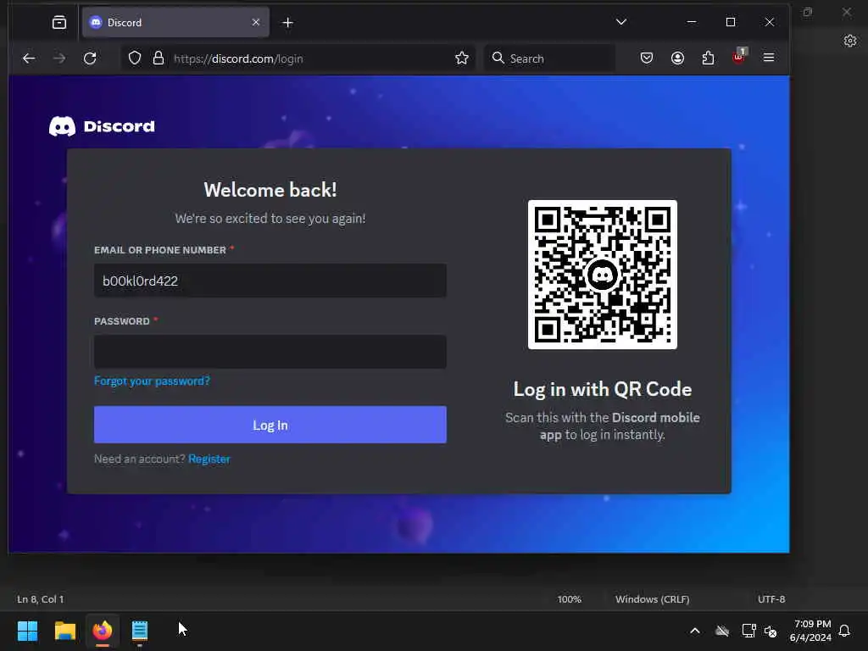The height and width of the screenshot is (651, 868).
Task: Click Ln 8, Col 1 in Notepad status bar
Action: point(41,599)
